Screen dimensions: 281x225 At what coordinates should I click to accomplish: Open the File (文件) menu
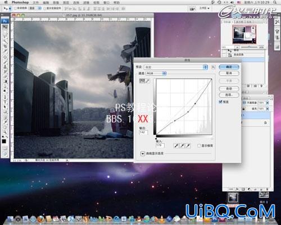tap(35, 2)
